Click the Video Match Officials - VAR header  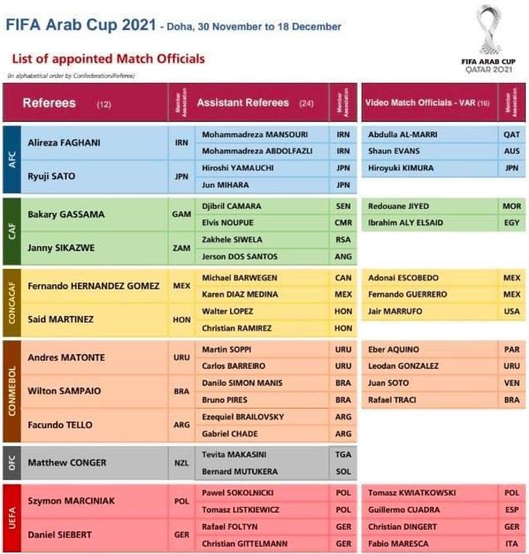pyautogui.click(x=427, y=103)
